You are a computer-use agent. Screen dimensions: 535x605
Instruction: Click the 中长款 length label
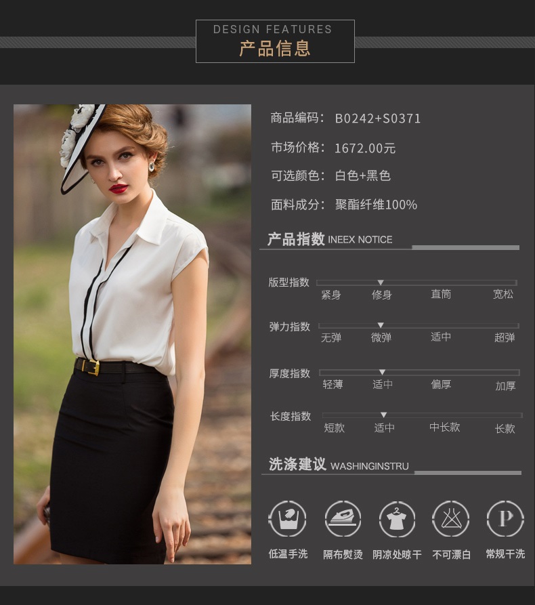(x=445, y=427)
